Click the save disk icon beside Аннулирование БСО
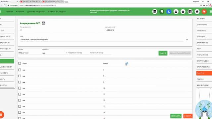The width and height of the screenshot is (212, 119). 43,23
